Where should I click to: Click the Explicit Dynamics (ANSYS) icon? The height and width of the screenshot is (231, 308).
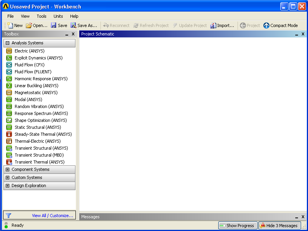[9, 58]
